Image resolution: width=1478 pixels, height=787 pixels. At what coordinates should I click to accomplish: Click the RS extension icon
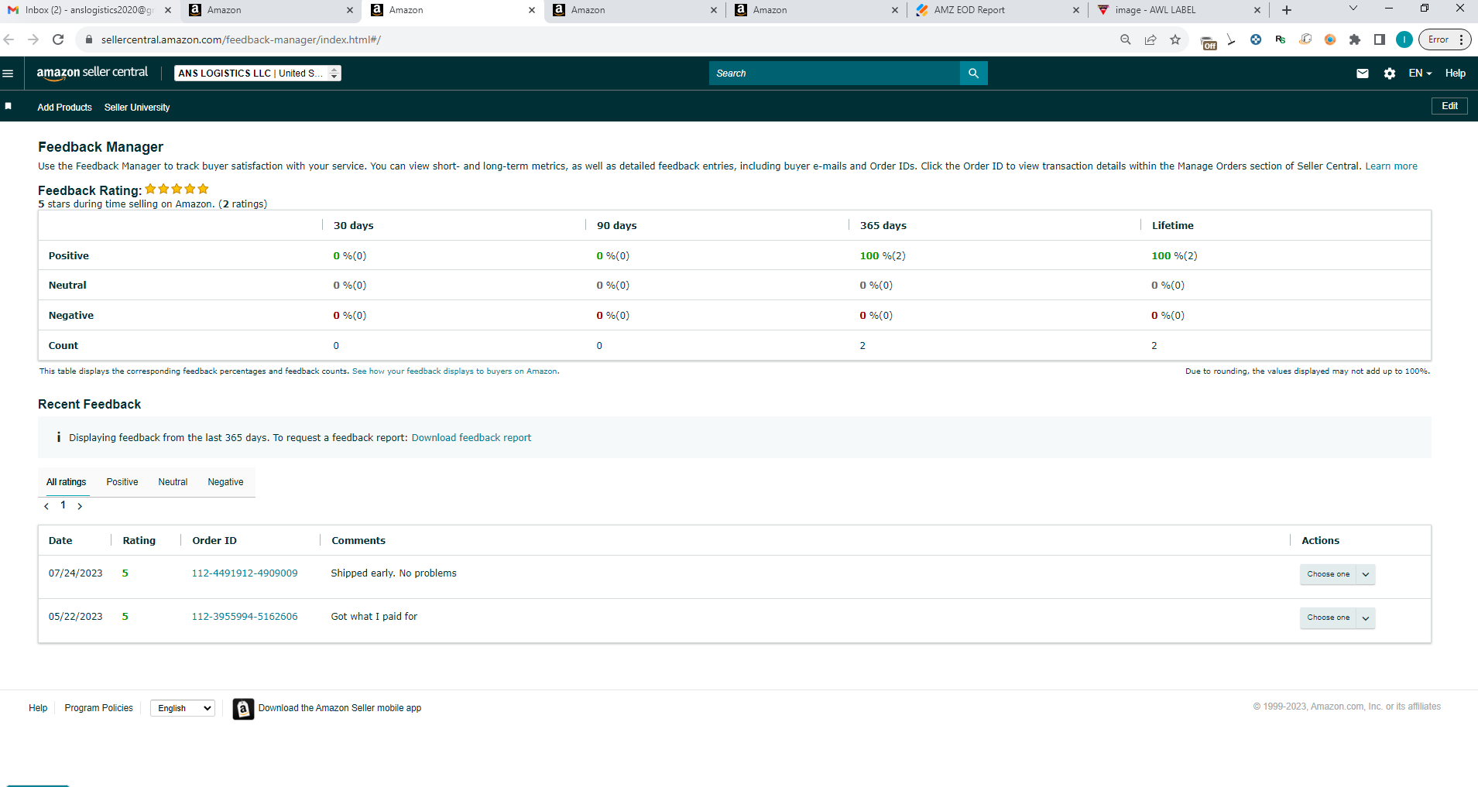point(1281,39)
